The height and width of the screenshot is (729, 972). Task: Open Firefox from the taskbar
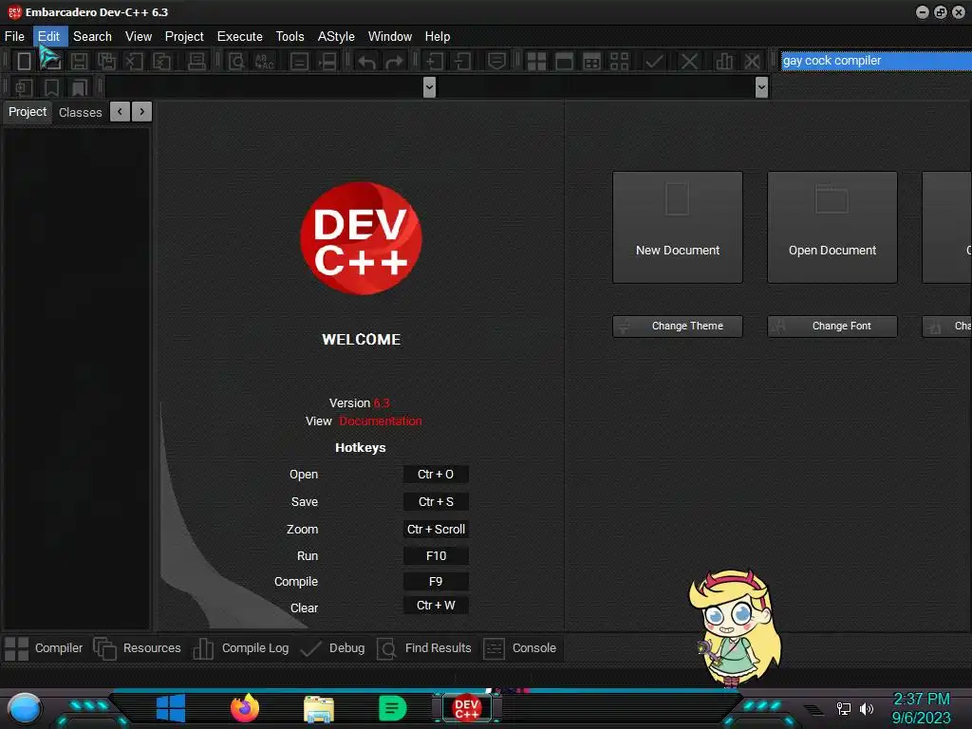coord(245,708)
